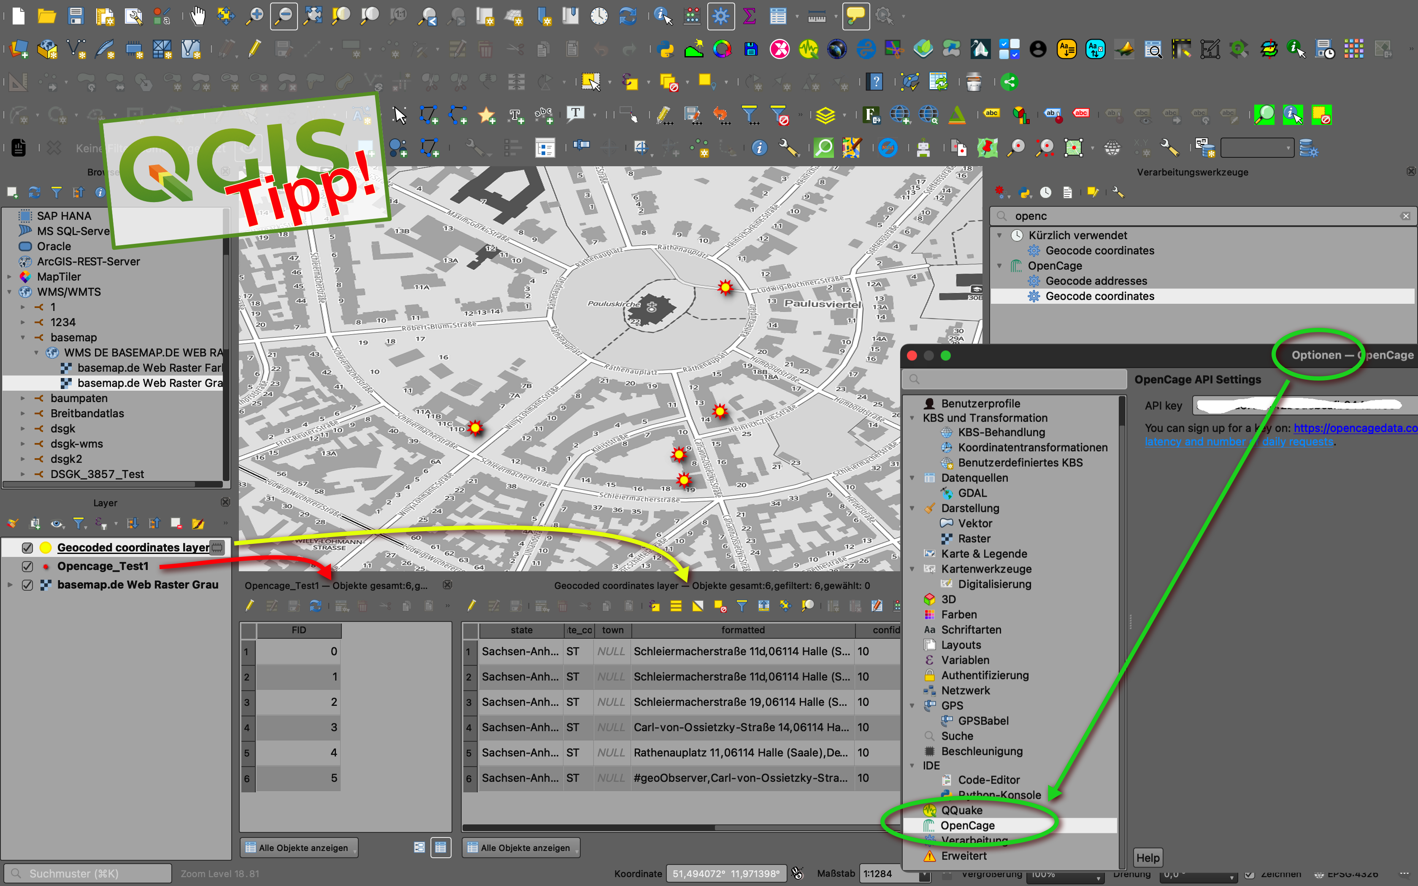The height and width of the screenshot is (886, 1418).
Task: Select the Zoom Out magnifier tool
Action: pyautogui.click(x=284, y=16)
